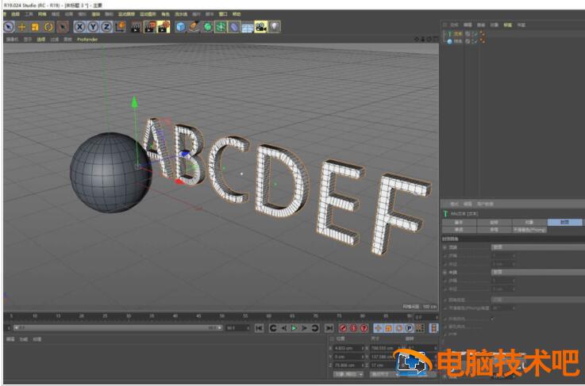Image resolution: width=585 pixels, height=386 pixels.
Task: Open the fillet type dropdown
Action: click(538, 300)
